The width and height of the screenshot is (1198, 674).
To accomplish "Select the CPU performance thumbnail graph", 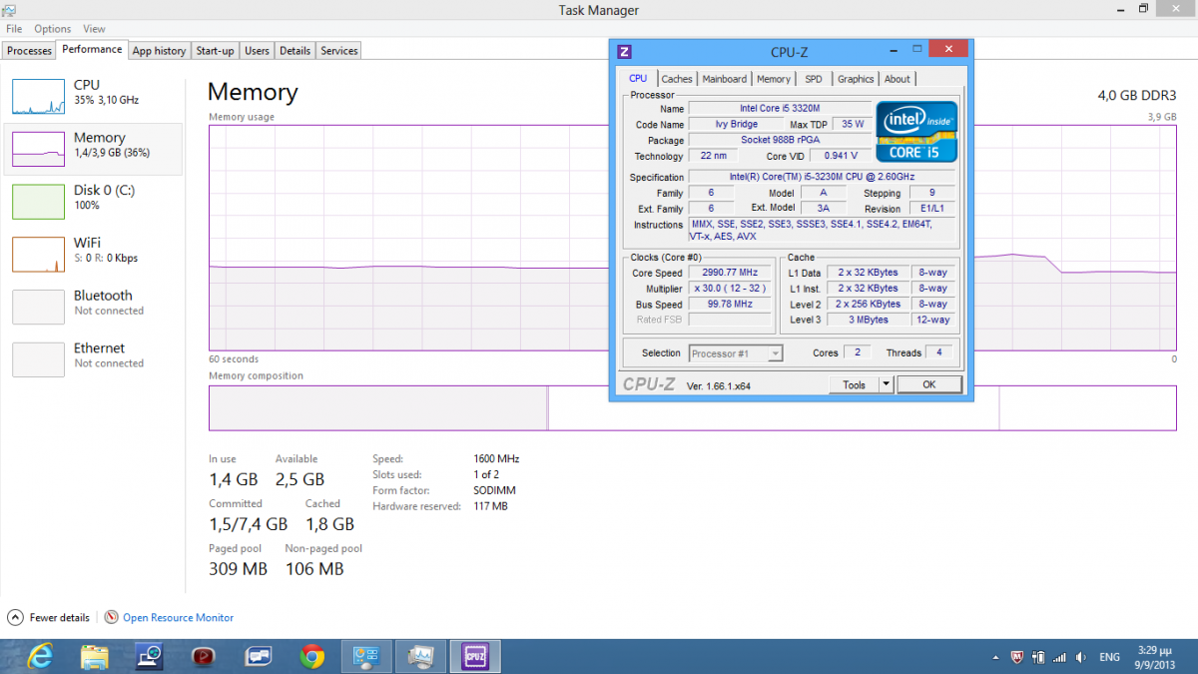I will click(x=38, y=96).
